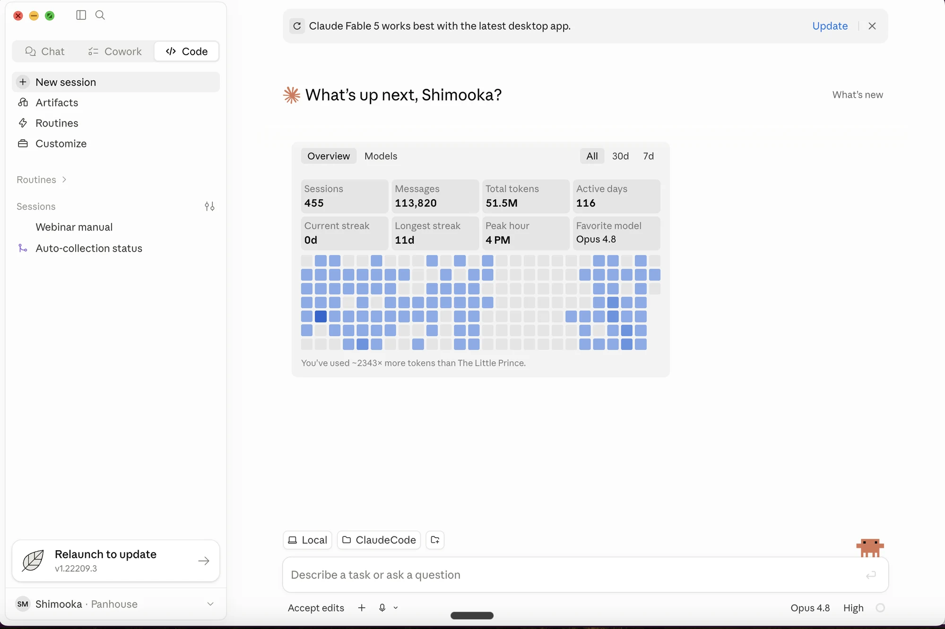The height and width of the screenshot is (629, 945).
Task: Click the pixel-art crab mascot
Action: (x=870, y=548)
